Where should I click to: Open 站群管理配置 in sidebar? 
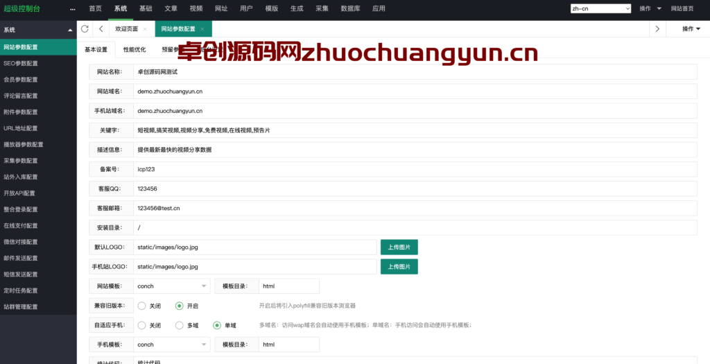coord(39,307)
